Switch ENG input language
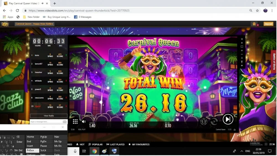Viewport: 277px width, 156px height. (x=248, y=151)
